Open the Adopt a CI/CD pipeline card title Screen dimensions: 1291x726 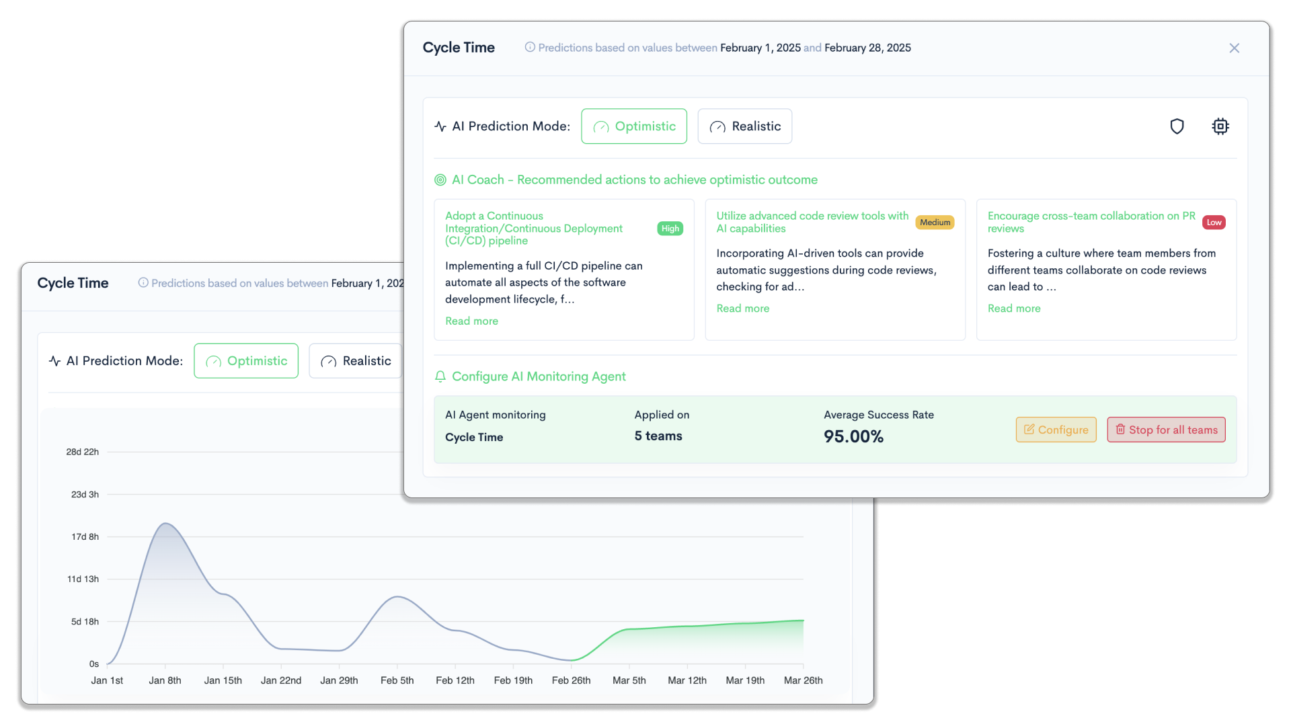coord(534,229)
